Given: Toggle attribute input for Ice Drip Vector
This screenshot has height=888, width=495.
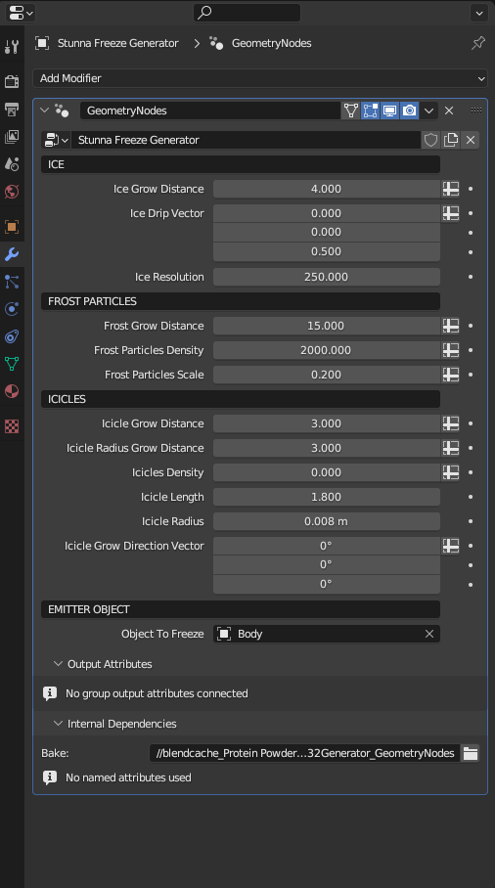Looking at the screenshot, I should [451, 213].
